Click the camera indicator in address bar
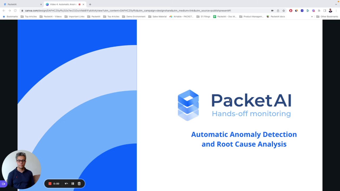 [272, 11]
